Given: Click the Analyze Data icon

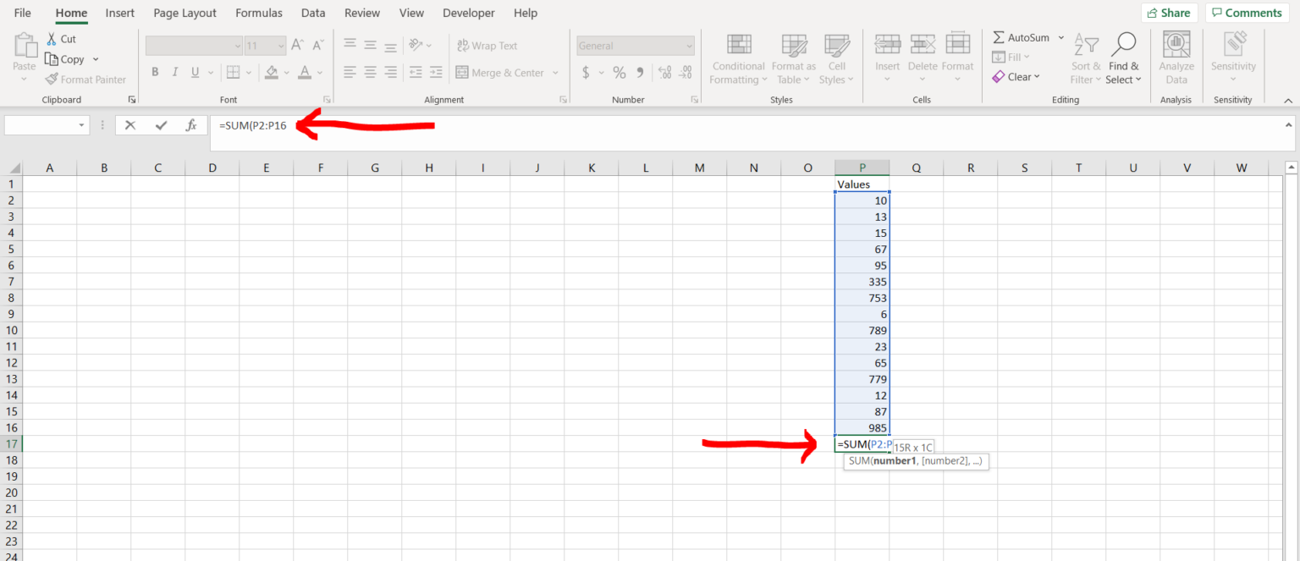Looking at the screenshot, I should pos(1176,58).
